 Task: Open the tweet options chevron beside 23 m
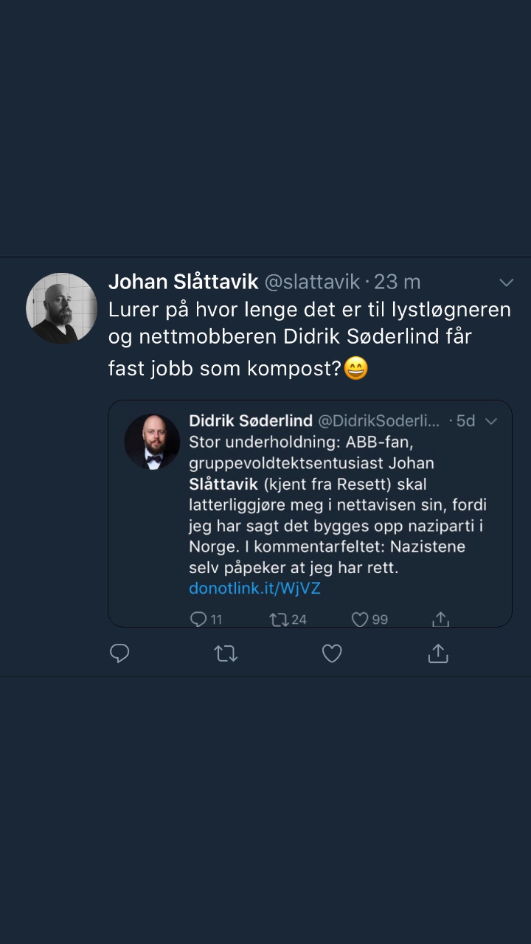tap(506, 282)
